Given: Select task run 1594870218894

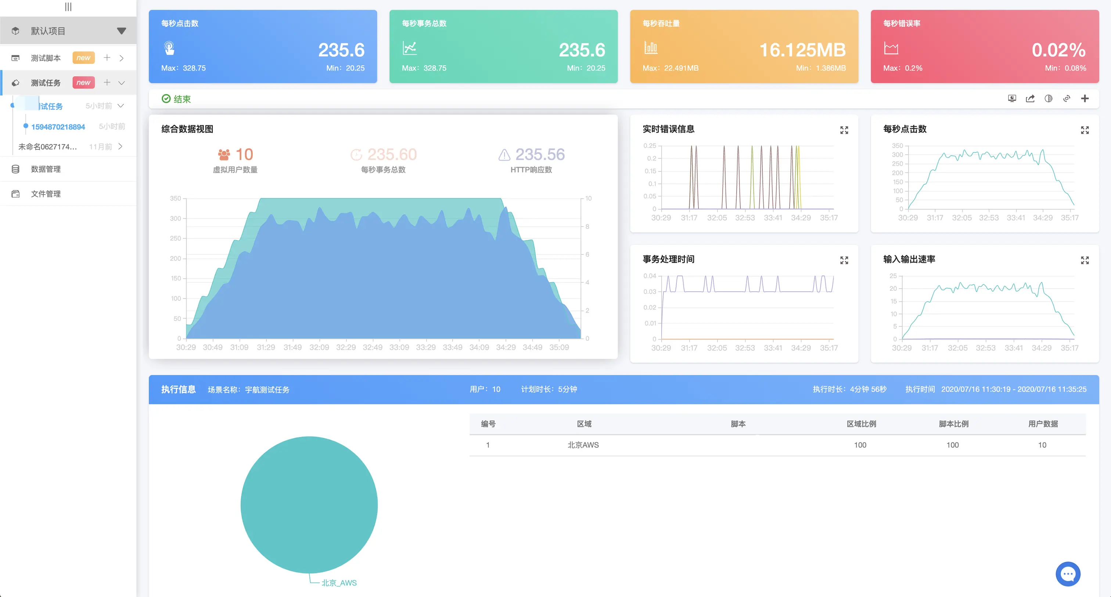Looking at the screenshot, I should coord(58,127).
